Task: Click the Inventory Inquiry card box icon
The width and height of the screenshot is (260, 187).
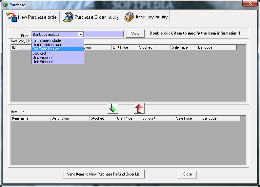Action: [x=129, y=17]
